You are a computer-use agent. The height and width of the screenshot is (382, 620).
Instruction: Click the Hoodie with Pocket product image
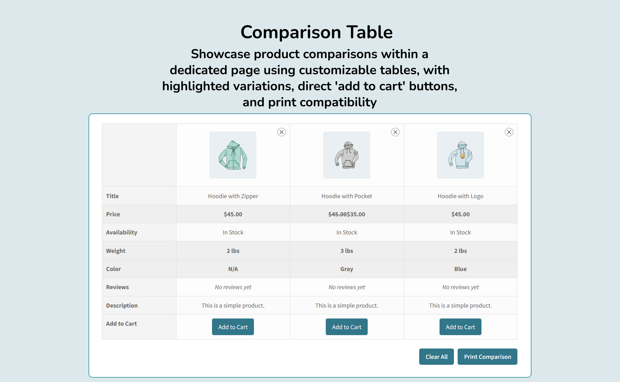click(347, 155)
